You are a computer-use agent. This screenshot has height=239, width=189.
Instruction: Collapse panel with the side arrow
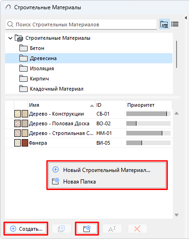point(186,18)
